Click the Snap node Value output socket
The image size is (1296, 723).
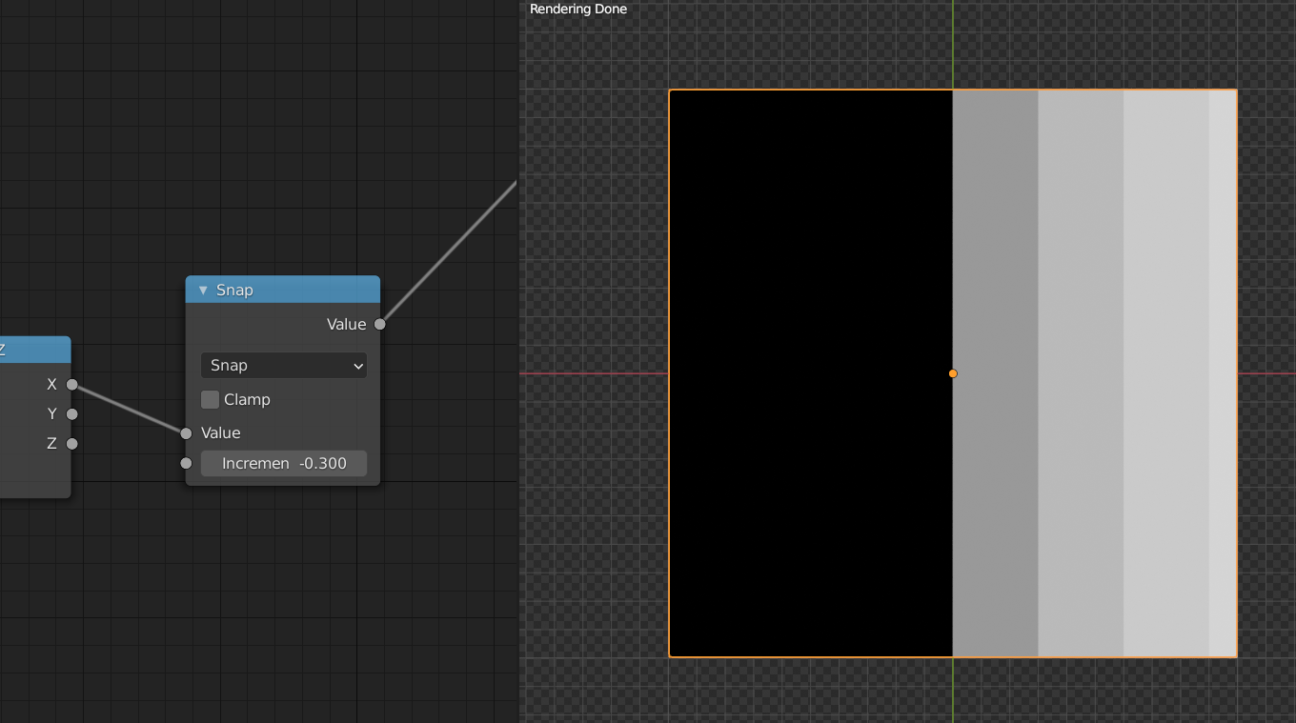pyautogui.click(x=380, y=324)
